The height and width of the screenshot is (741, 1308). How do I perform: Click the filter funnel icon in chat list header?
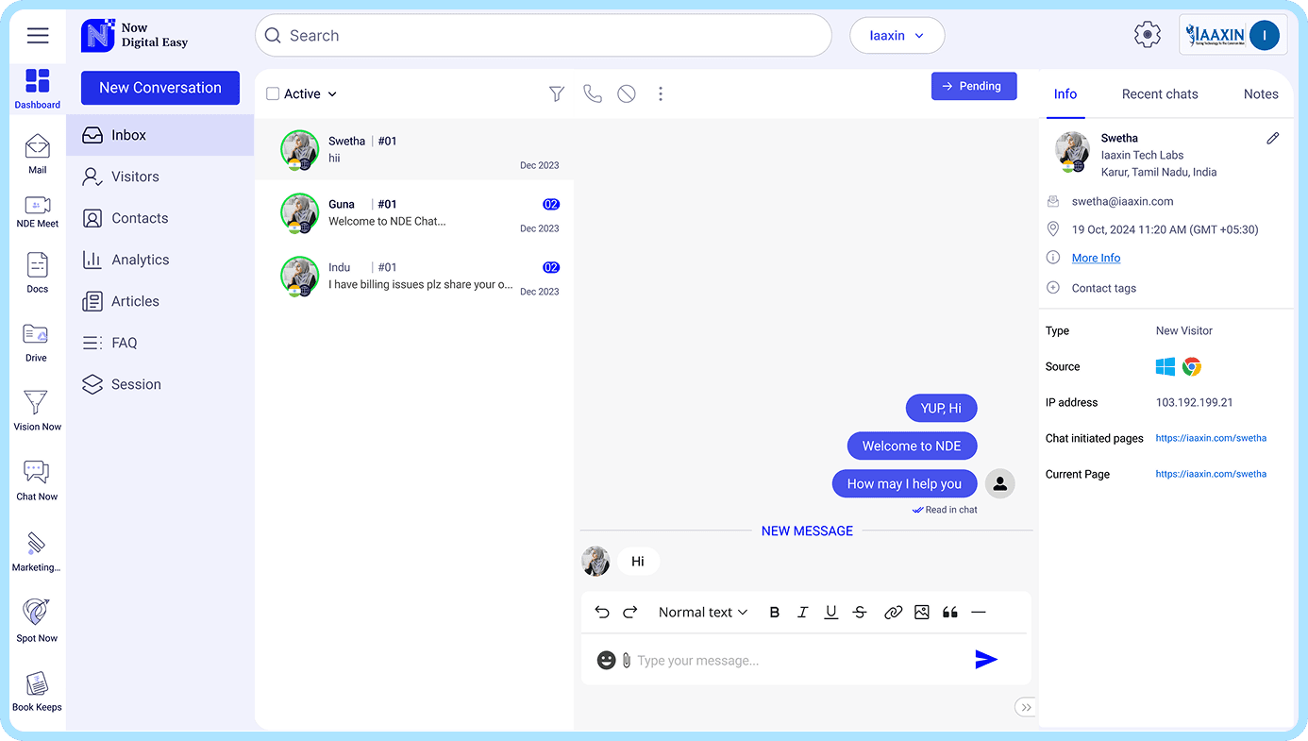557,93
